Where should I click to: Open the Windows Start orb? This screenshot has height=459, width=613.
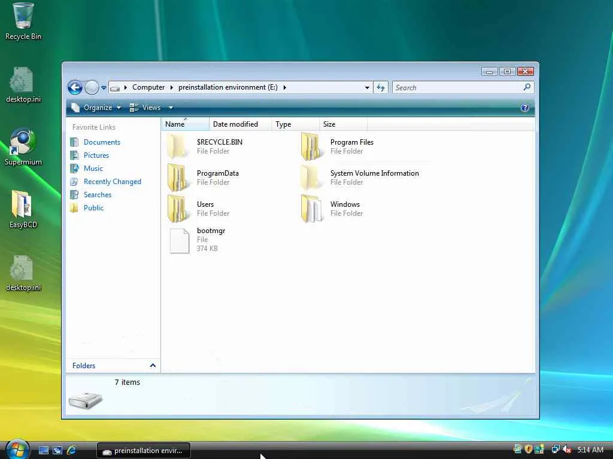17,449
